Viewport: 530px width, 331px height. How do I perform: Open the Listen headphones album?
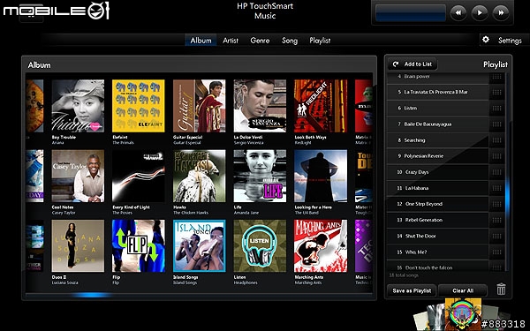(x=260, y=246)
